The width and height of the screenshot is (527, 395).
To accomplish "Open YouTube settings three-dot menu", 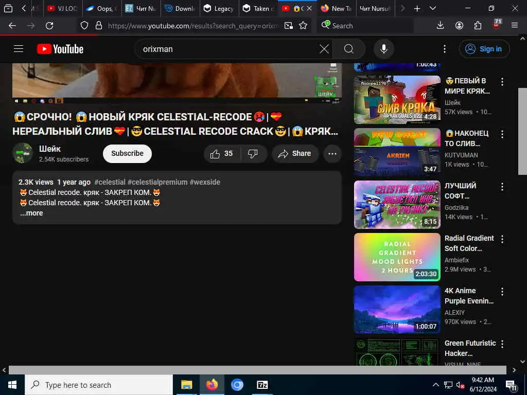I will [444, 49].
